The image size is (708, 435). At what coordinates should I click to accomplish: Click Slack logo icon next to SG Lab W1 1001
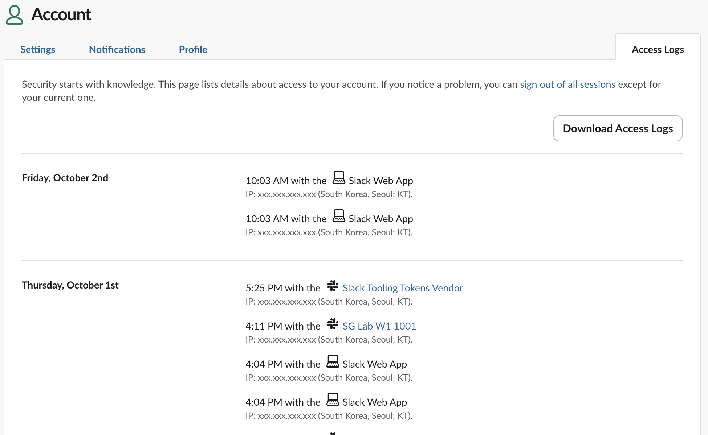(x=333, y=324)
